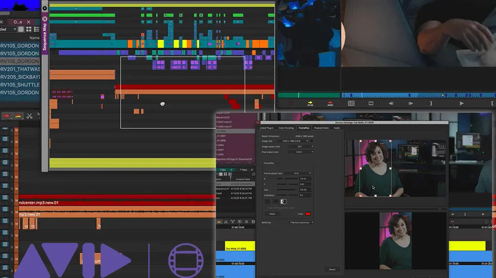Click the rectangle icon left of step back
Viewport: 496px width, 278px height.
coord(371,103)
